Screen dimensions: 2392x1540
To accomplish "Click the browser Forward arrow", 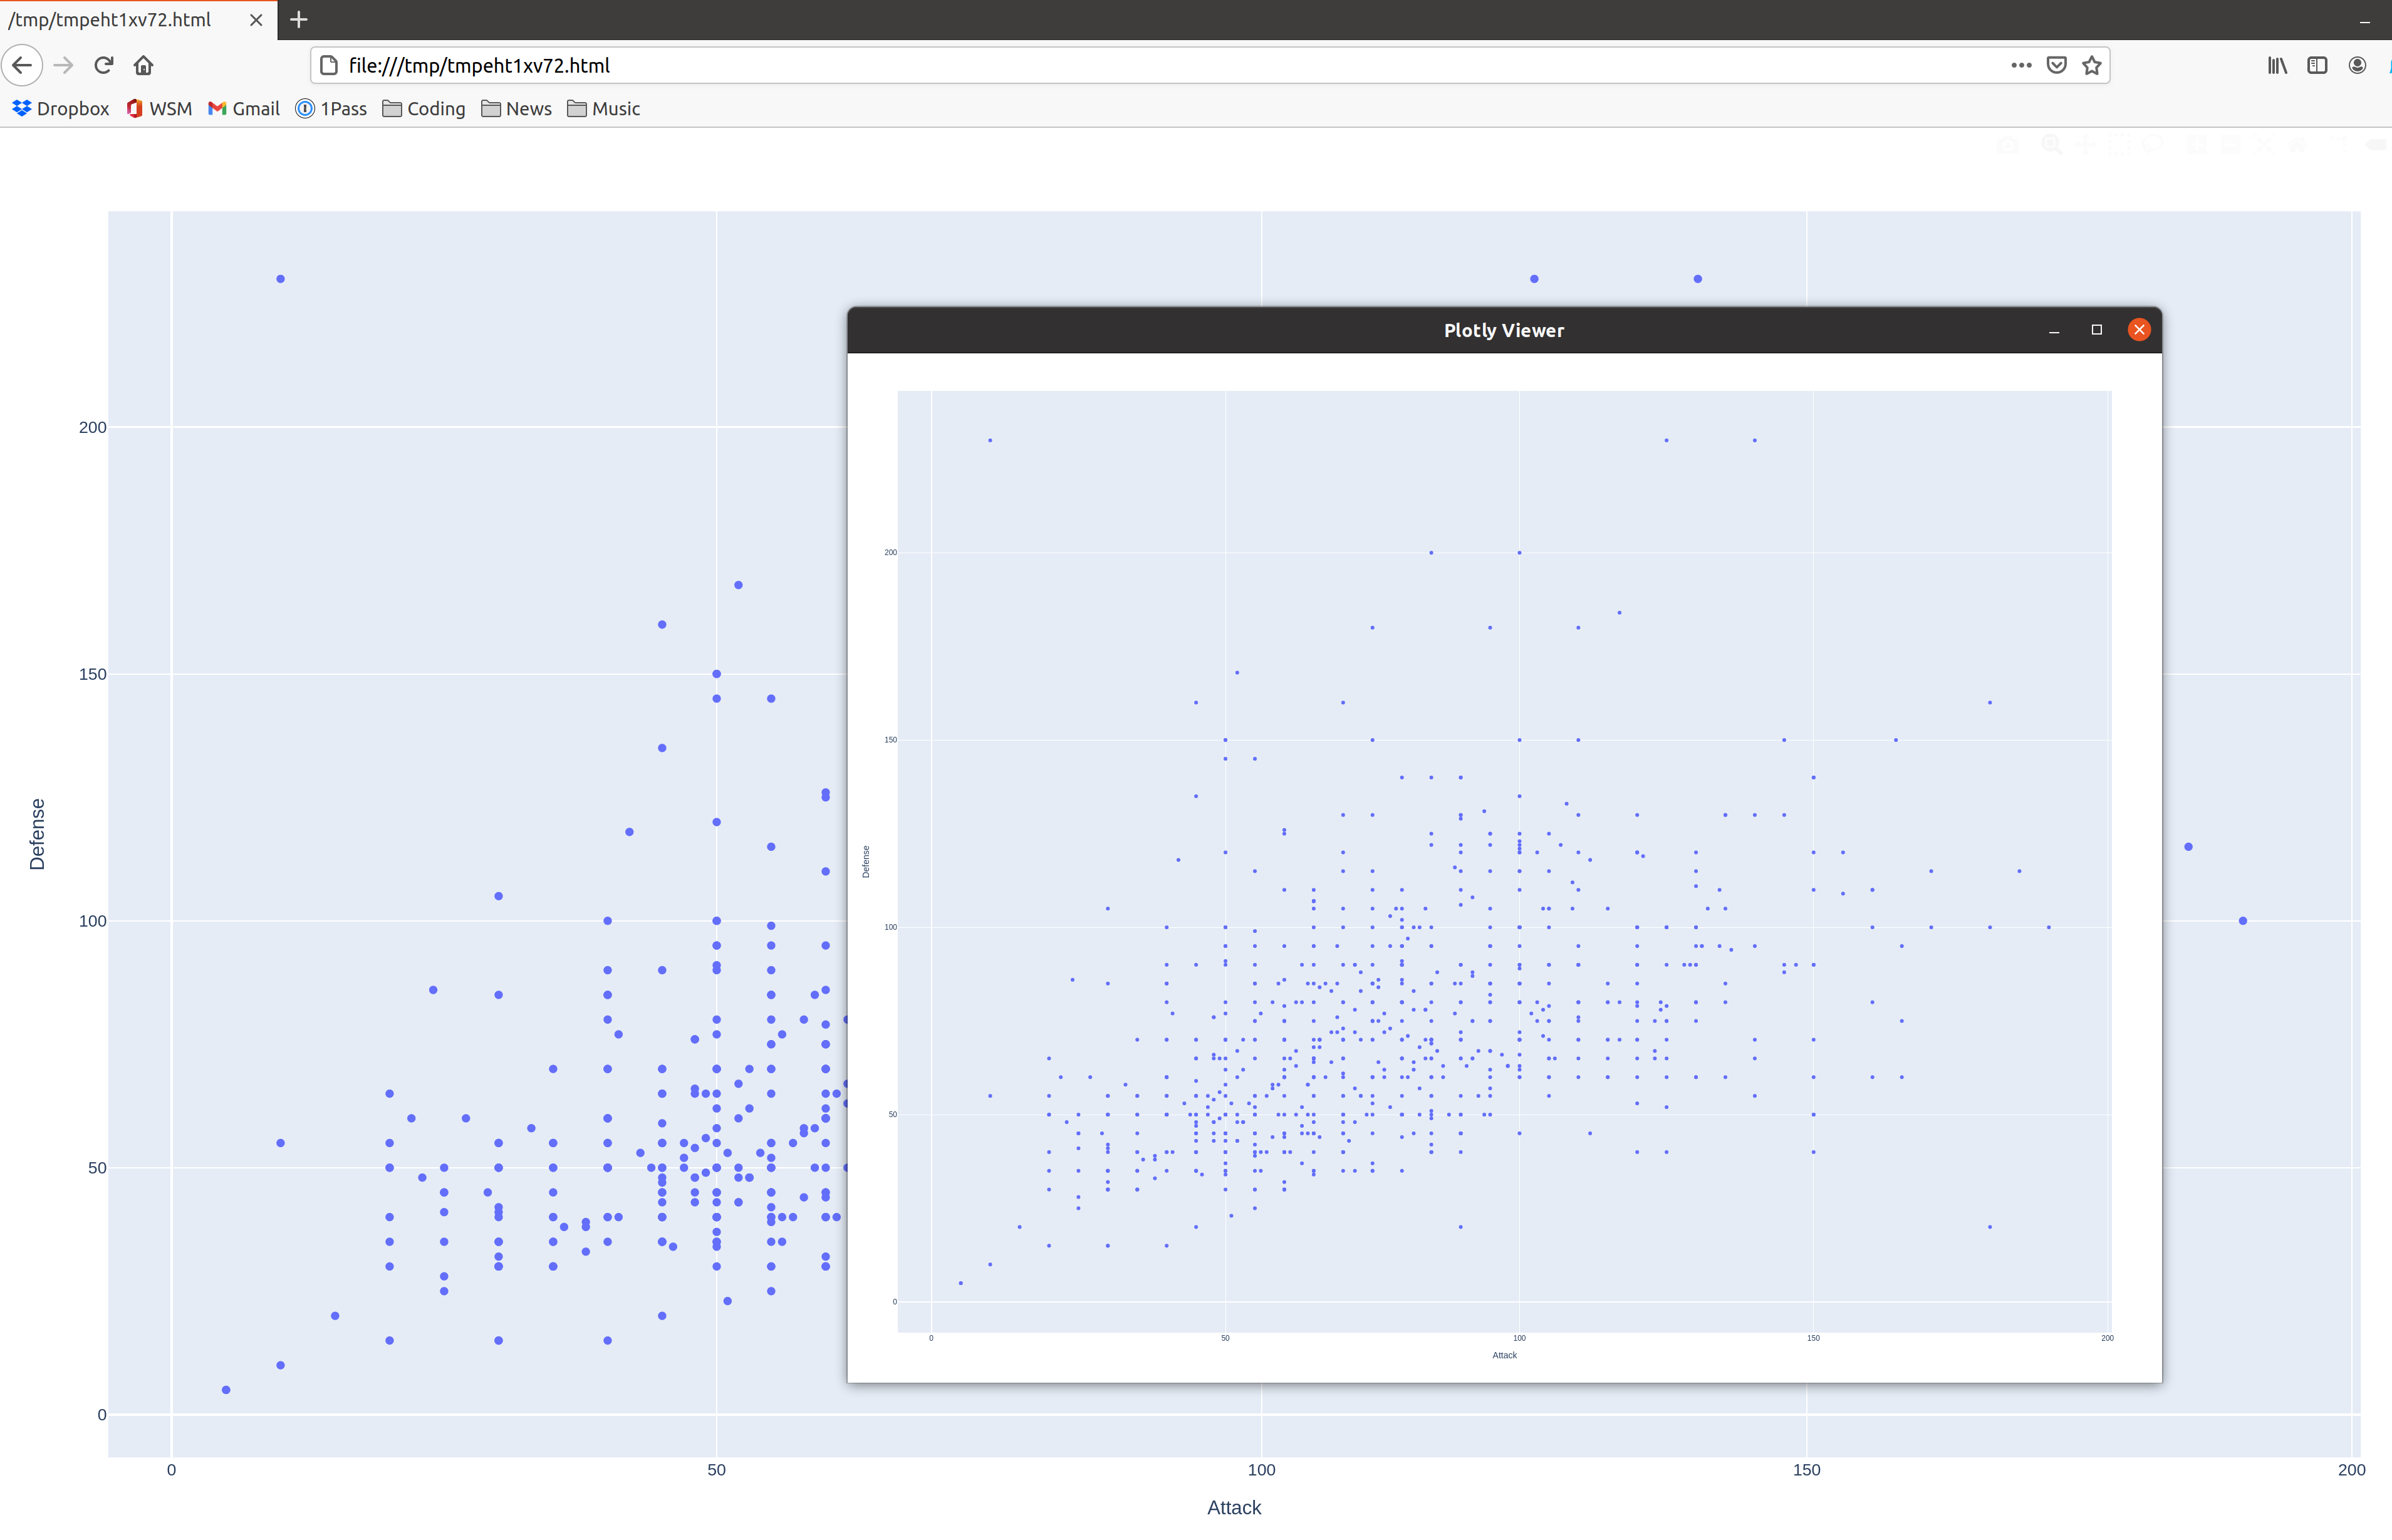I will point(63,65).
